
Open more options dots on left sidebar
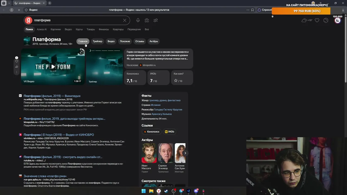click(17, 72)
